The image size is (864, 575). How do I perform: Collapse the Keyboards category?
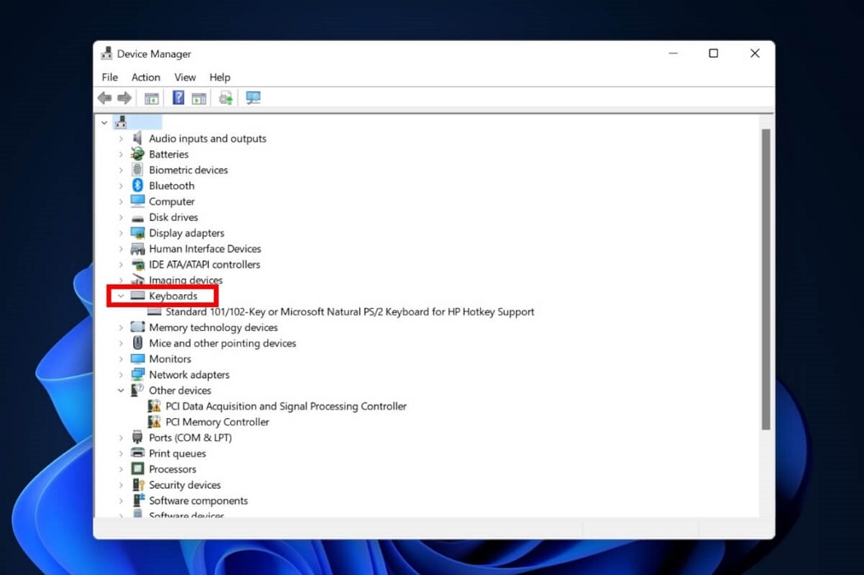point(121,296)
